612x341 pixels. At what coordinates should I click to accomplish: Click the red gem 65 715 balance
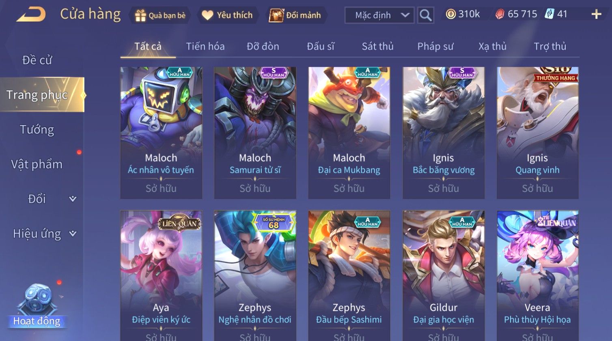point(516,14)
